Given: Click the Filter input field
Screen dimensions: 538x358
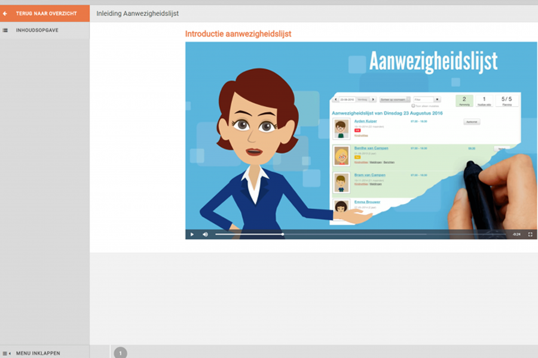Looking at the screenshot, I should (x=423, y=100).
